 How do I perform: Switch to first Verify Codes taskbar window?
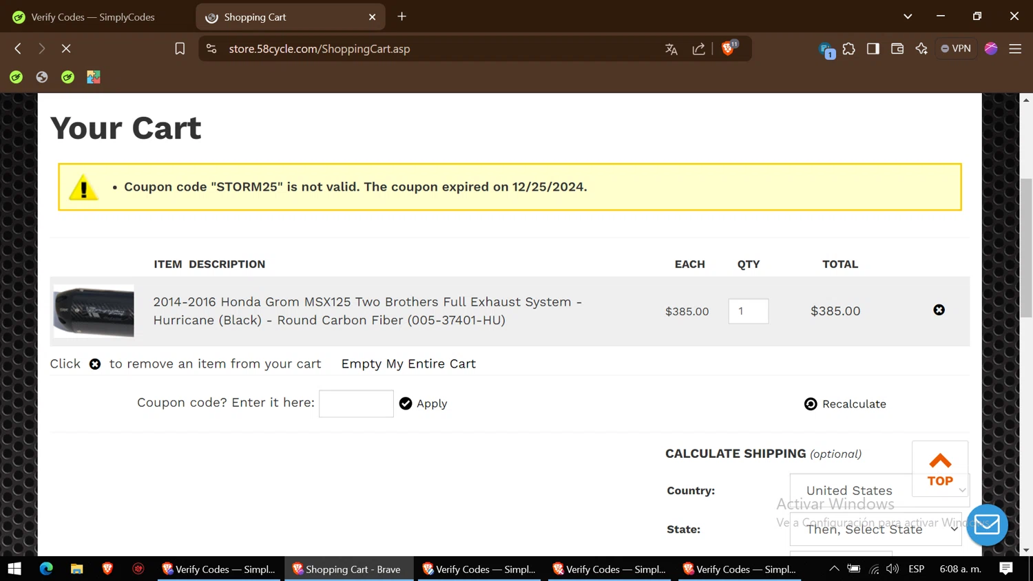coord(219,569)
